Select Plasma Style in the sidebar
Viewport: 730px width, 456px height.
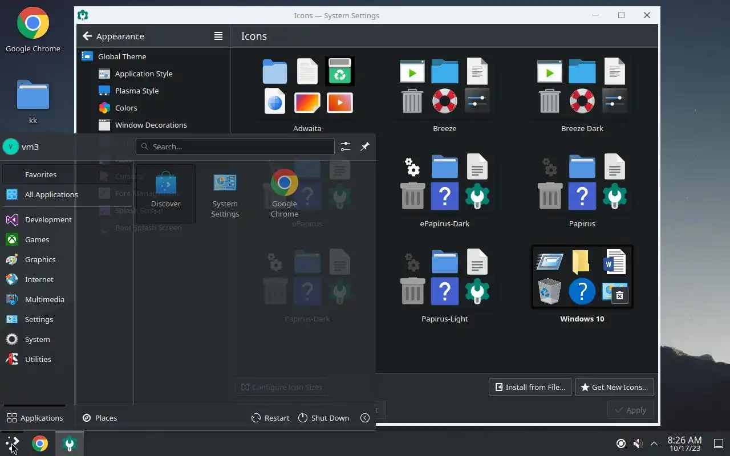[x=153, y=91]
